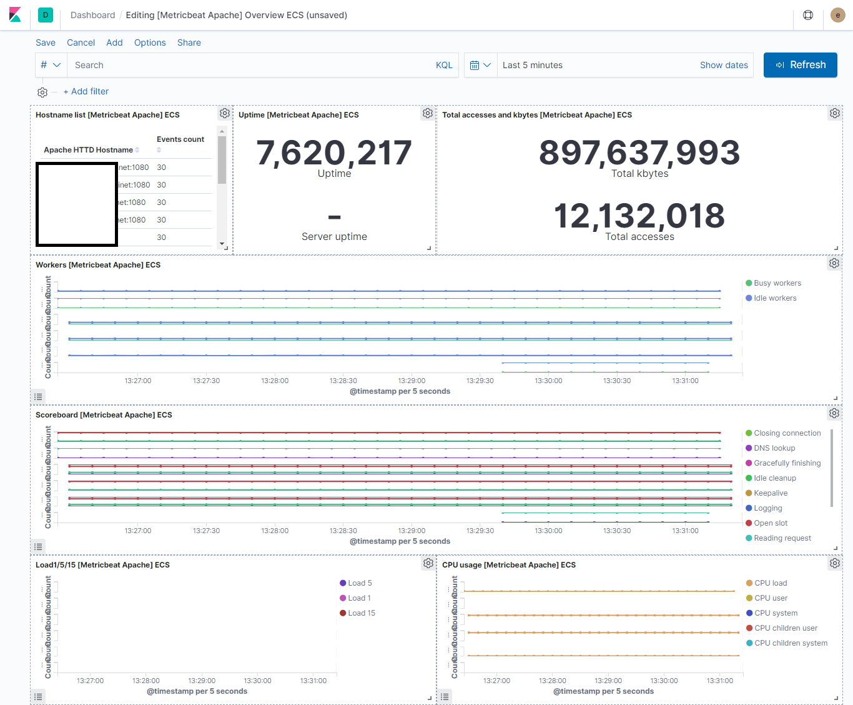Open the Kibana home logo

click(15, 15)
